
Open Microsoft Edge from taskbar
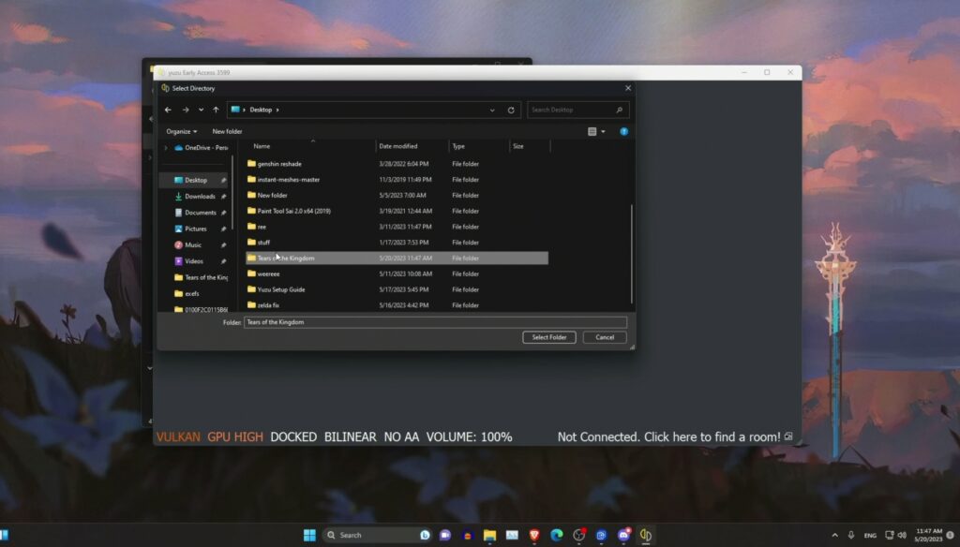point(557,536)
